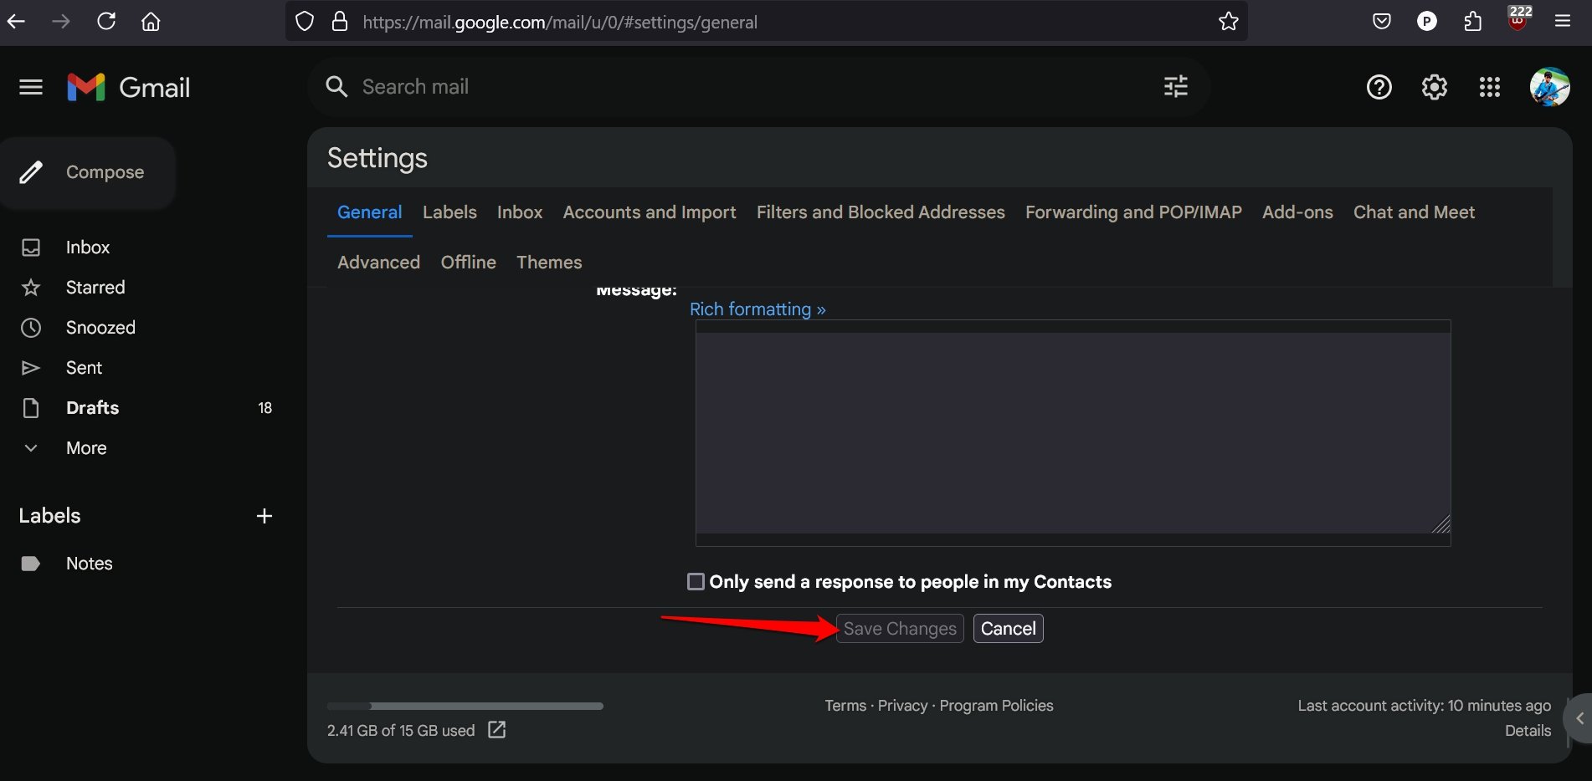The height and width of the screenshot is (781, 1592).
Task: Open Forwarding and POP/IMAP tab
Action: [1133, 212]
